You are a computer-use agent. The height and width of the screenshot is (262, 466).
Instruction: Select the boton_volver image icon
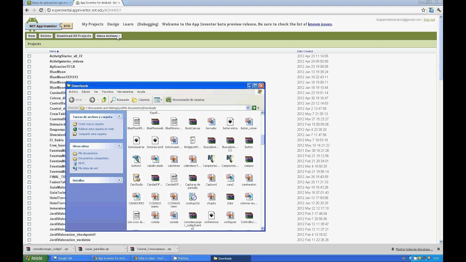249,122
